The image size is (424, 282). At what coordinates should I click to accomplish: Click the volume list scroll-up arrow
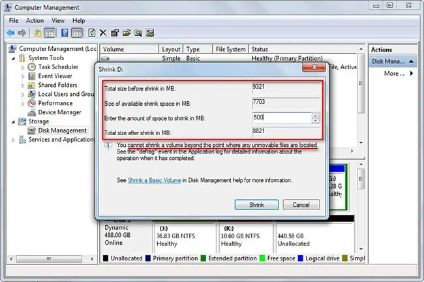[361, 49]
